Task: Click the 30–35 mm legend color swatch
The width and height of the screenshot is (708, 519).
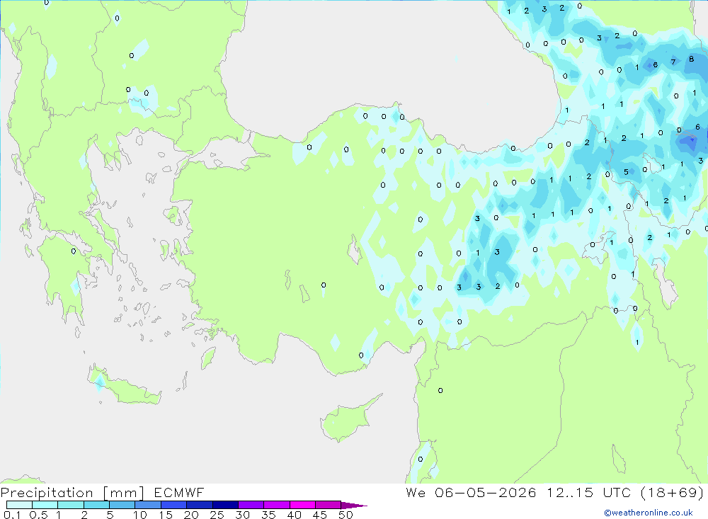Action: pyautogui.click(x=251, y=505)
